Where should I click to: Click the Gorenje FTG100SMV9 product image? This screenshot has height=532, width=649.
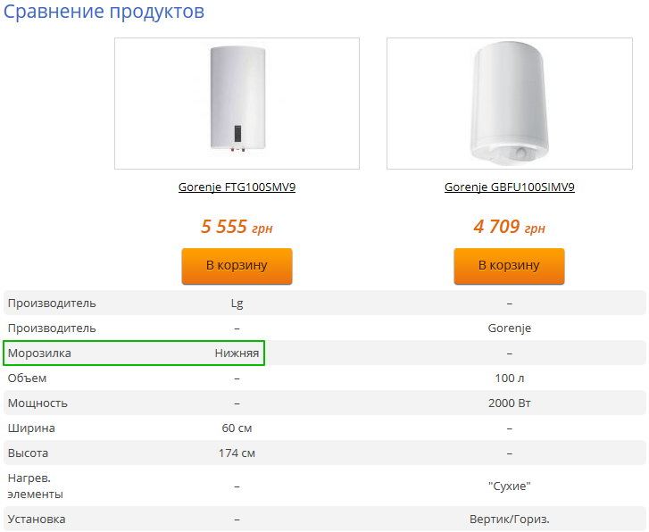point(237,104)
